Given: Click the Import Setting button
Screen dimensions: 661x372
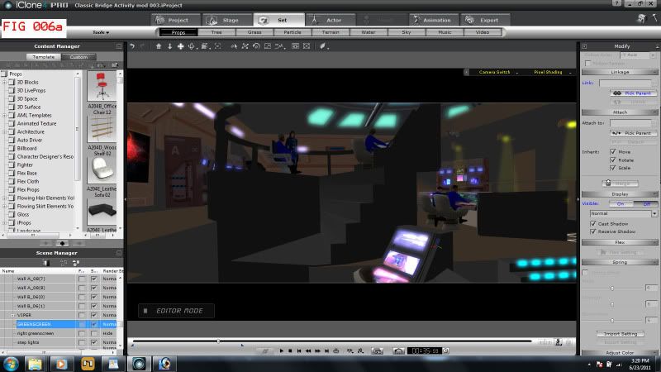Looking at the screenshot, I should 621,334.
